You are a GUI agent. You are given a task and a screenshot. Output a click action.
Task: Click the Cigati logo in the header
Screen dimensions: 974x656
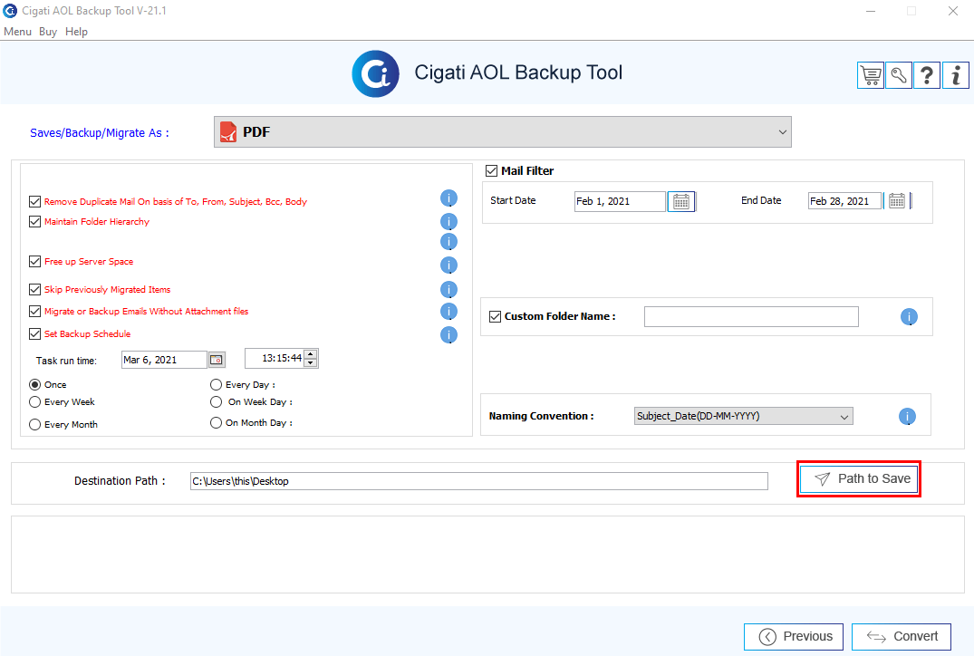[x=376, y=74]
